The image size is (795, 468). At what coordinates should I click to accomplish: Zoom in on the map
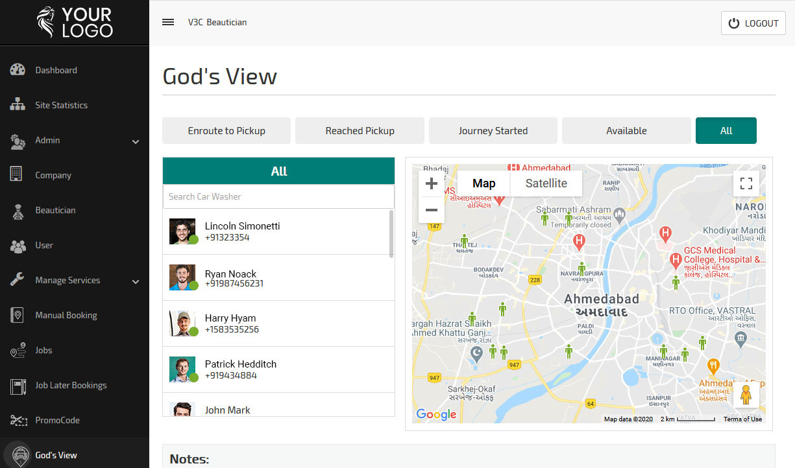[x=432, y=184]
